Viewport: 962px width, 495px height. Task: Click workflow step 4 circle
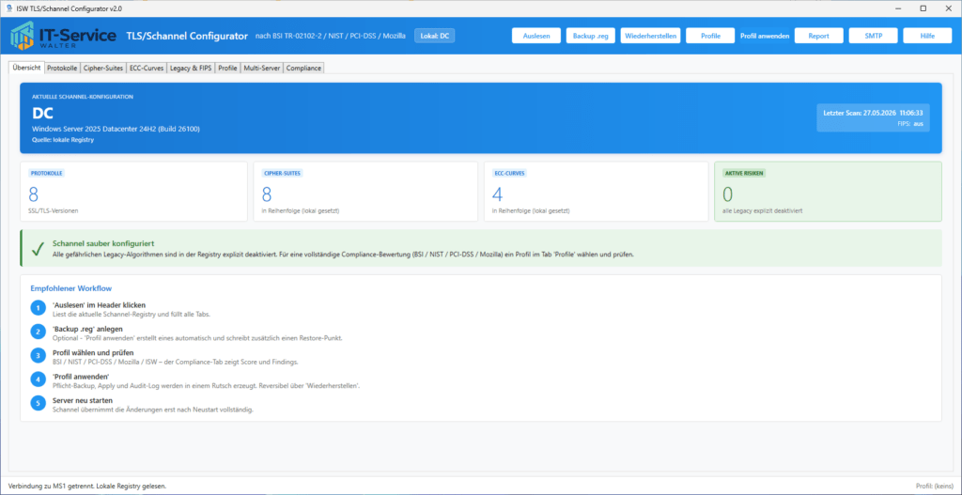38,379
